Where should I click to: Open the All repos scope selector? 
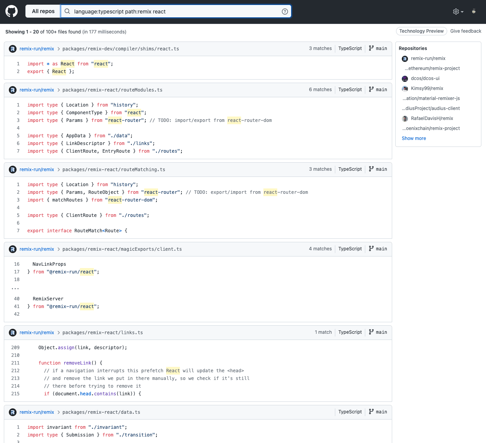point(43,11)
